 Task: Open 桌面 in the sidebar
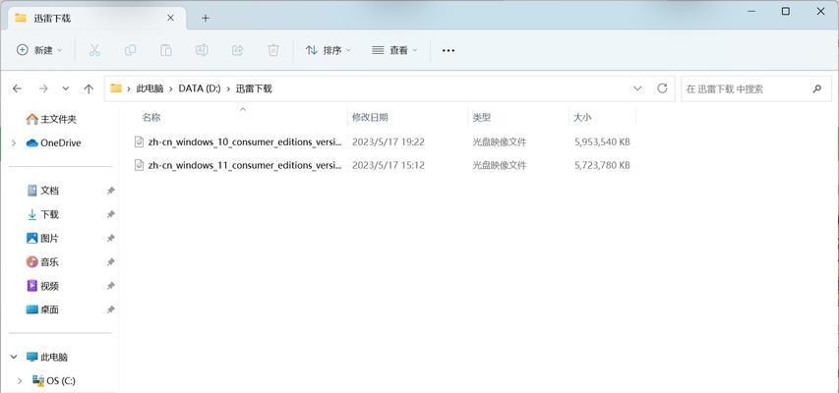tap(43, 309)
